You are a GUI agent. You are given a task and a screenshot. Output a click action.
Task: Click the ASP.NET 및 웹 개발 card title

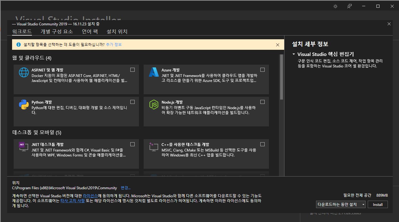(x=47, y=70)
